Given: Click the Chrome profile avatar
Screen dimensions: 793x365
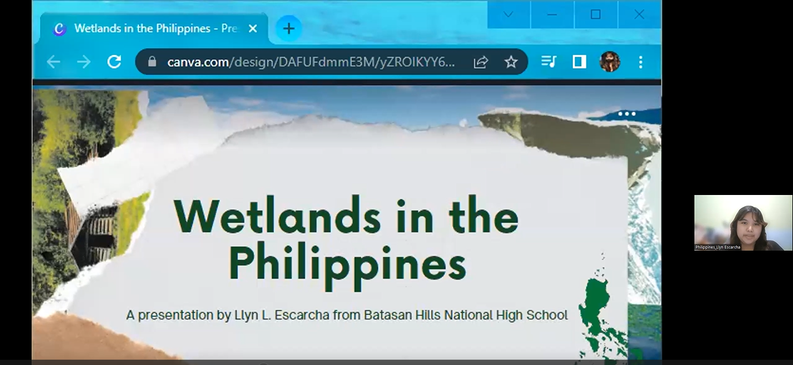Looking at the screenshot, I should (610, 62).
